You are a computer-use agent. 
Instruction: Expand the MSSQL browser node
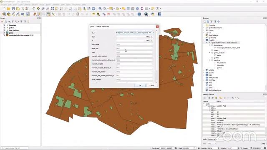tap(204, 70)
